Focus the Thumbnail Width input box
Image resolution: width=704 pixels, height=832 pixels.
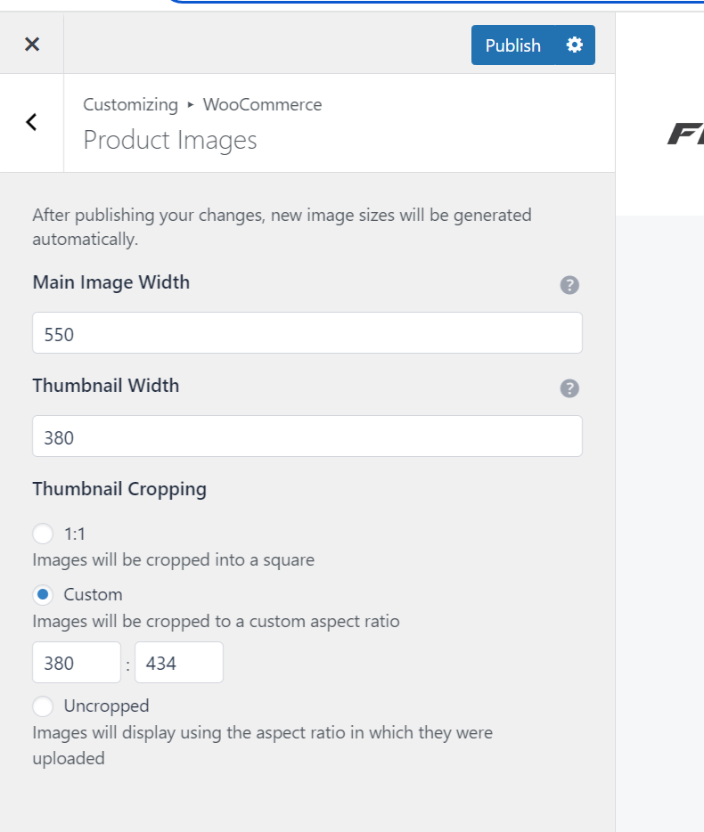[x=307, y=436]
